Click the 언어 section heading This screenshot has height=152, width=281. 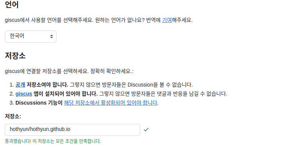(12, 5)
